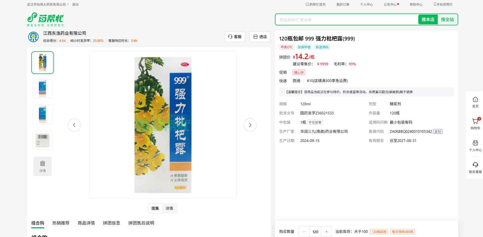
Task: Click the drug name search input field
Action: coord(346,20)
